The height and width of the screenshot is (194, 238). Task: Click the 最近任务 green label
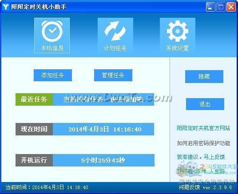34,99
